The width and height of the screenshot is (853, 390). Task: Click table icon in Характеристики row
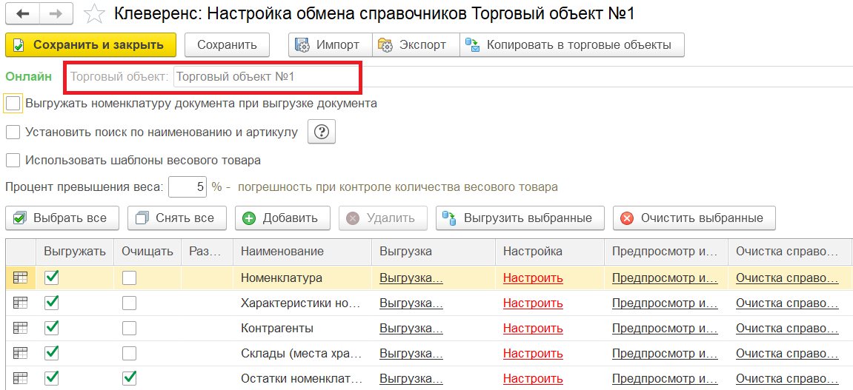20,303
